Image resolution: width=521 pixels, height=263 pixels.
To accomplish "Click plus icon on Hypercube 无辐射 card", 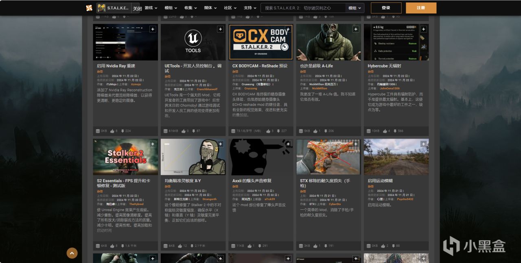I will (423, 29).
